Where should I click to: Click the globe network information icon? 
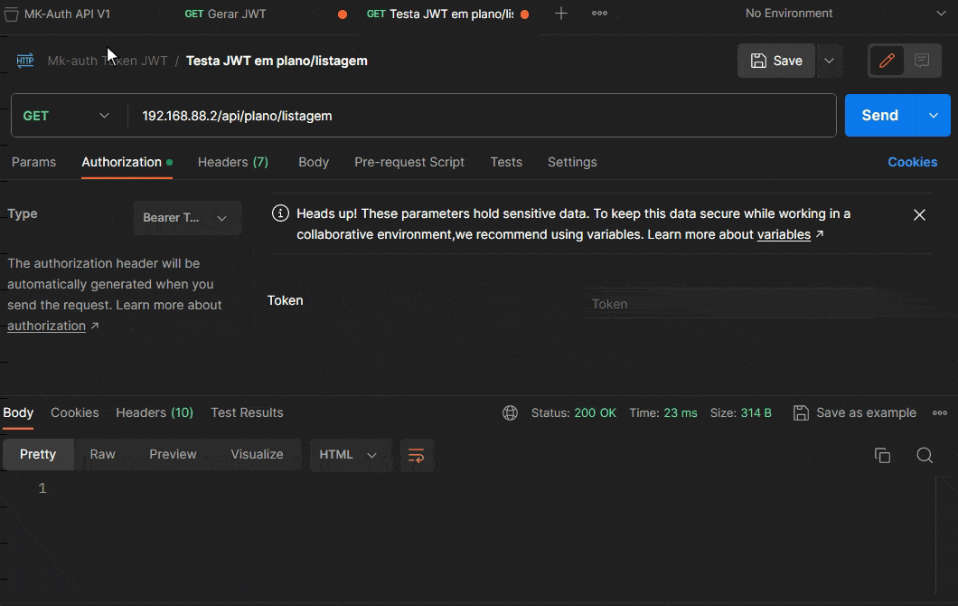[x=510, y=413]
